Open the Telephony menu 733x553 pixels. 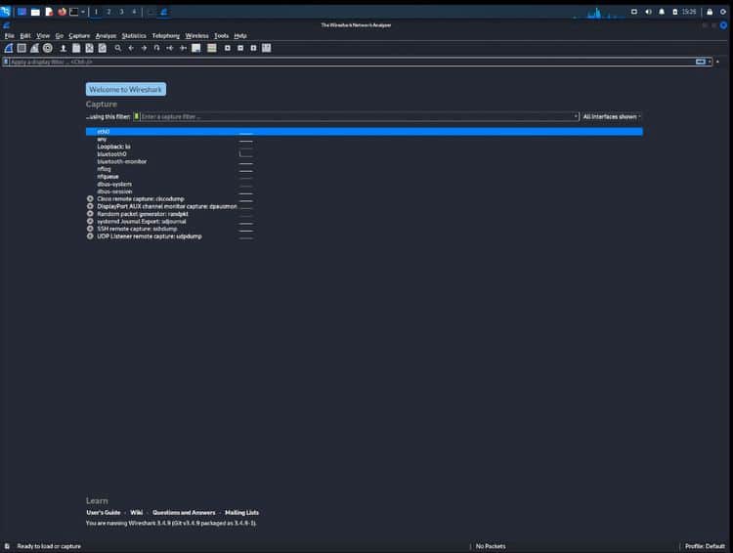click(165, 35)
